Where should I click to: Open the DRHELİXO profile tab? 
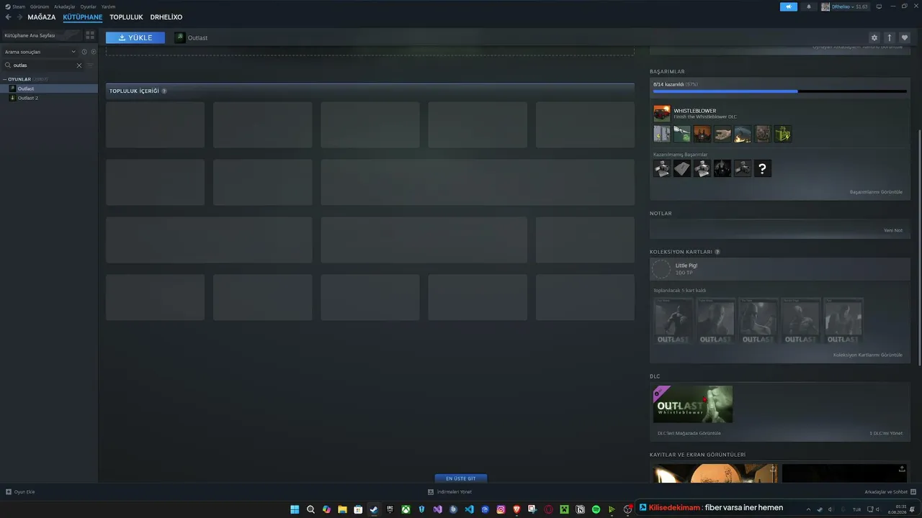tap(166, 17)
